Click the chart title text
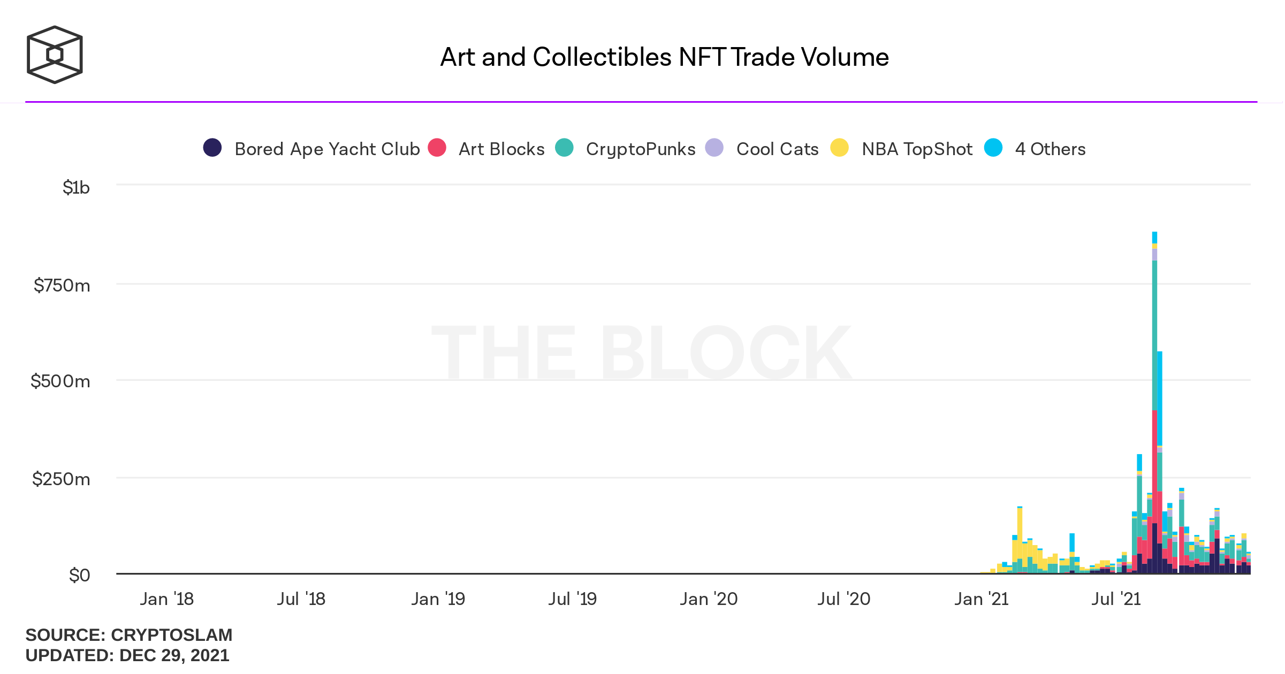Screen dimensions: 1285x674 (x=664, y=57)
